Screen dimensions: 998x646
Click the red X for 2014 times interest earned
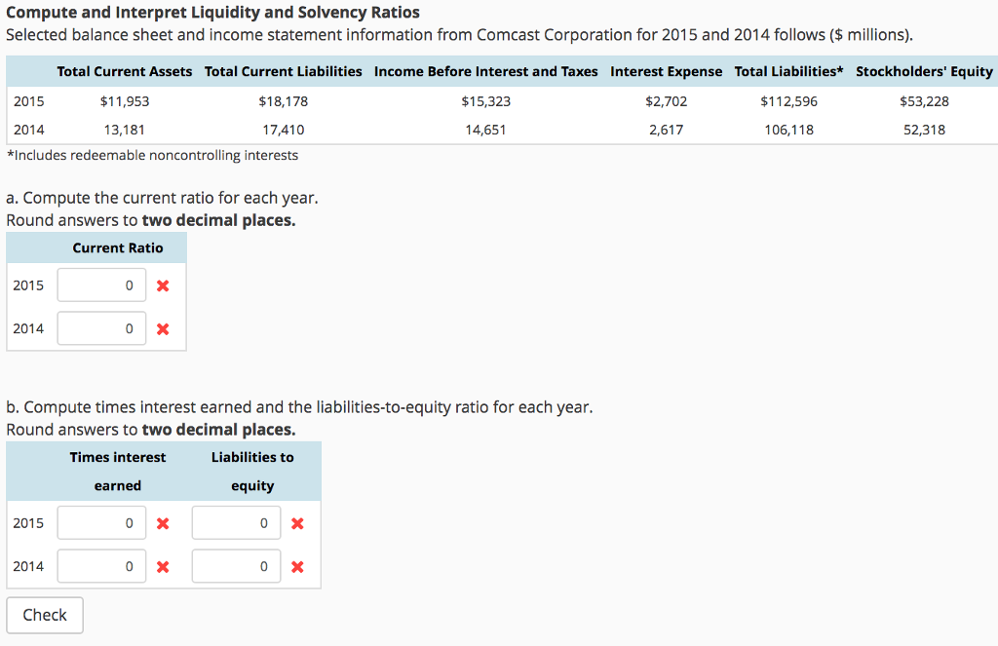(x=162, y=566)
